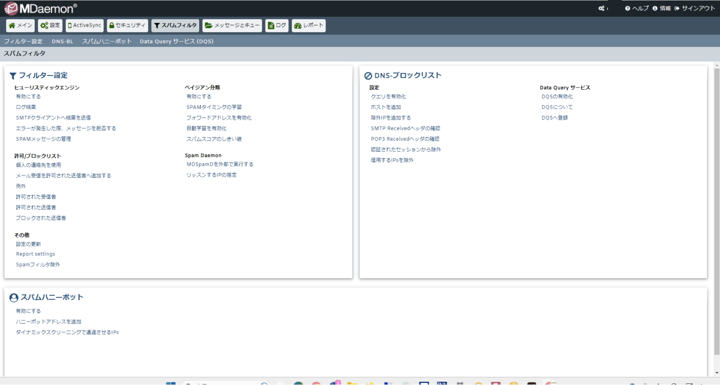This screenshot has width=720, height=385.
Task: Open the ログ document toolbar button
Action: [x=277, y=26]
